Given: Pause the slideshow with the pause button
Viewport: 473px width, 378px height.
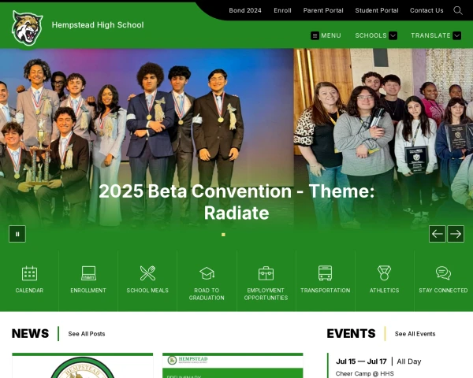Looking at the screenshot, I should (x=17, y=234).
